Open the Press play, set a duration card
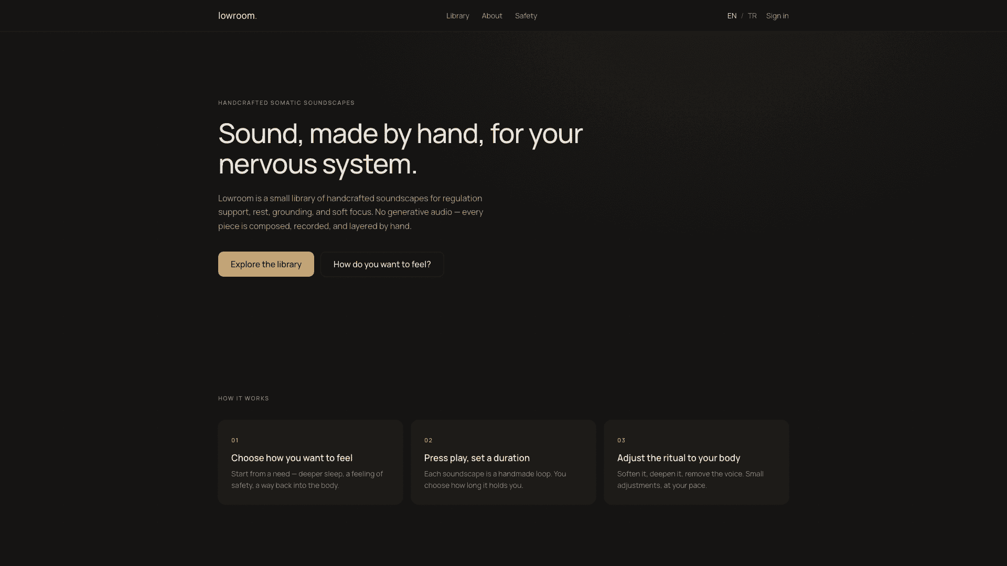 tap(504, 462)
